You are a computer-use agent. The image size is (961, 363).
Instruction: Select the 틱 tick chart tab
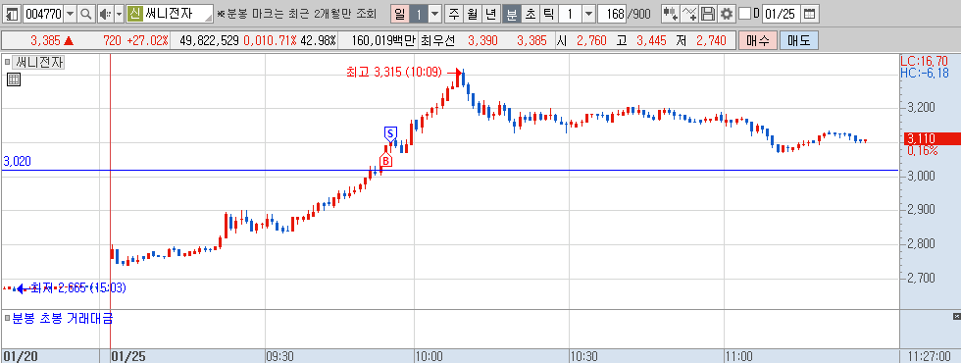point(548,14)
